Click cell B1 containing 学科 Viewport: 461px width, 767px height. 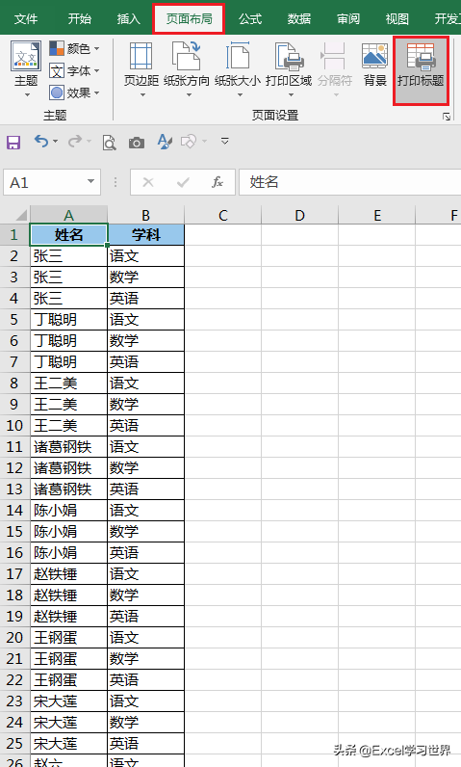pyautogui.click(x=145, y=235)
